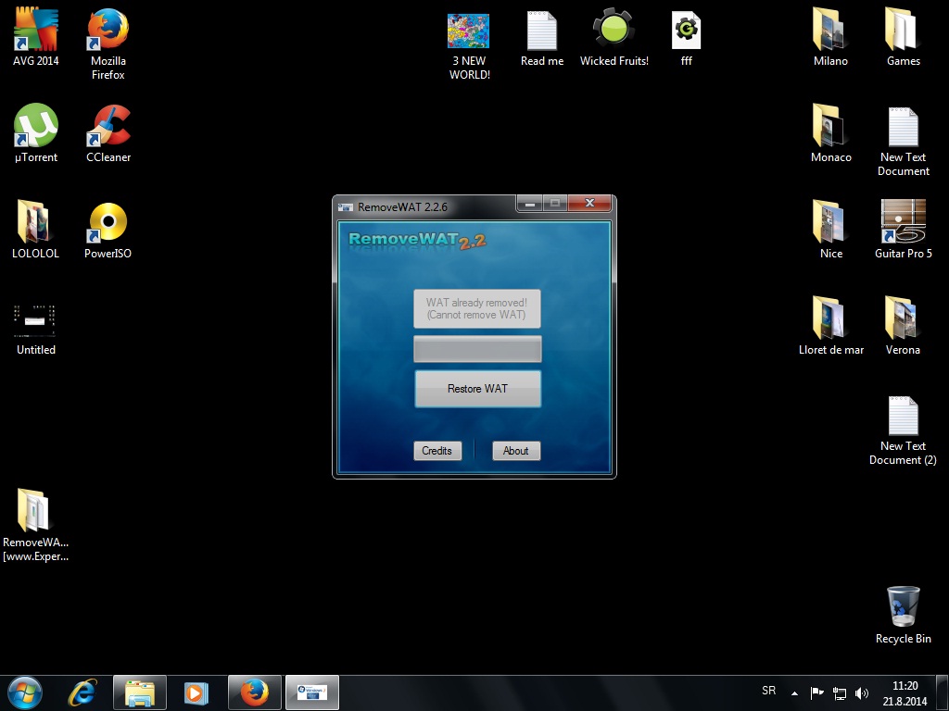Click the disabled WAT already removed button
This screenshot has height=711, width=949.
click(x=477, y=308)
